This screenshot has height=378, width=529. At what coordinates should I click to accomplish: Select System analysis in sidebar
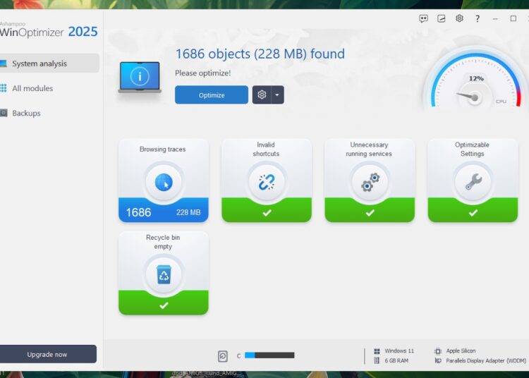pos(49,63)
